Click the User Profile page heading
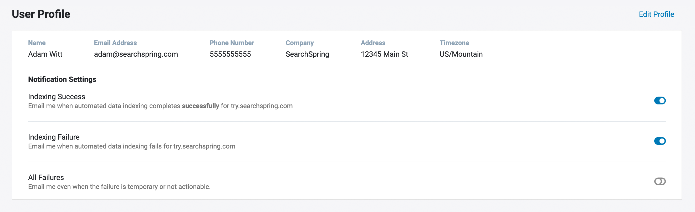Screen dimensions: 695x212 [41, 14]
